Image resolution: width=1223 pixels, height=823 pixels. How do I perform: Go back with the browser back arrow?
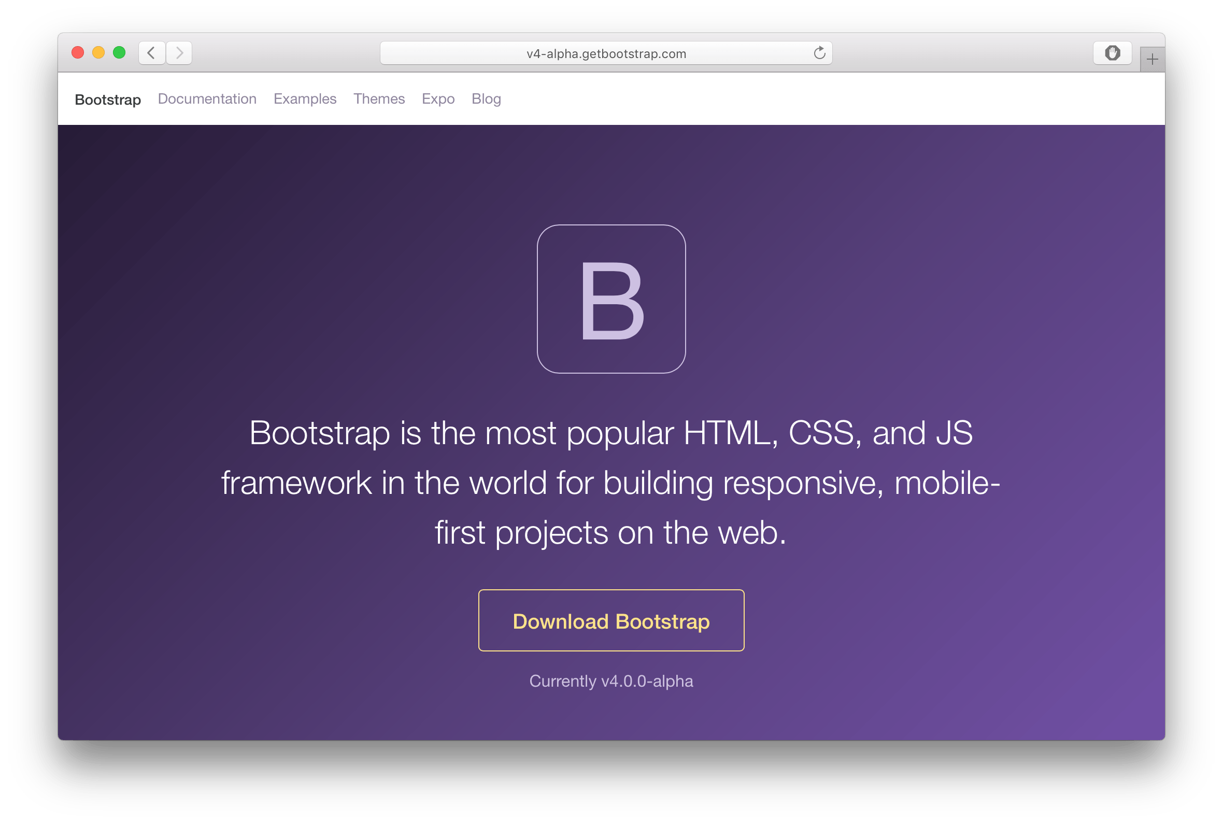point(152,53)
